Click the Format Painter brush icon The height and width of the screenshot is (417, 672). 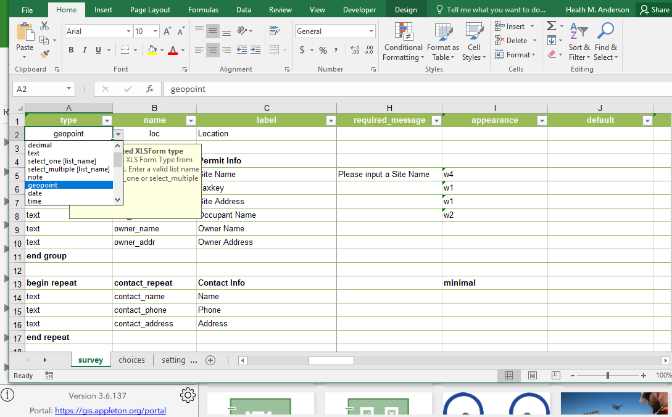pos(44,54)
